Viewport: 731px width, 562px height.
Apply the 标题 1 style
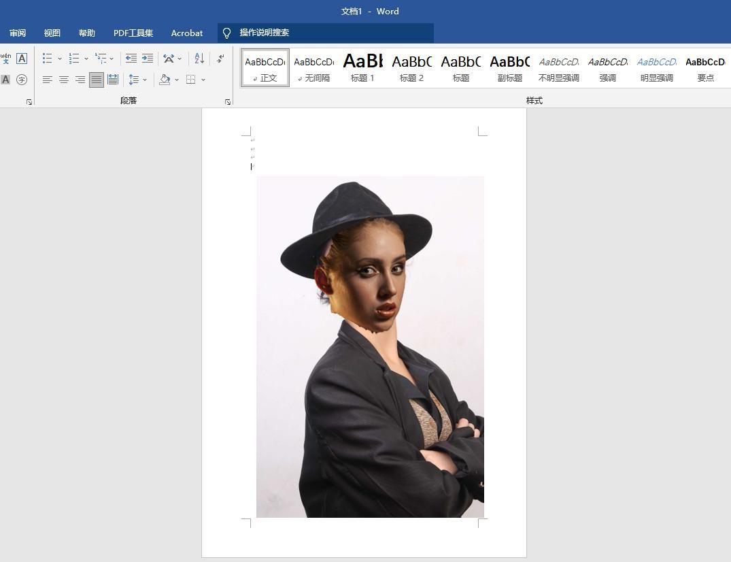click(x=362, y=67)
